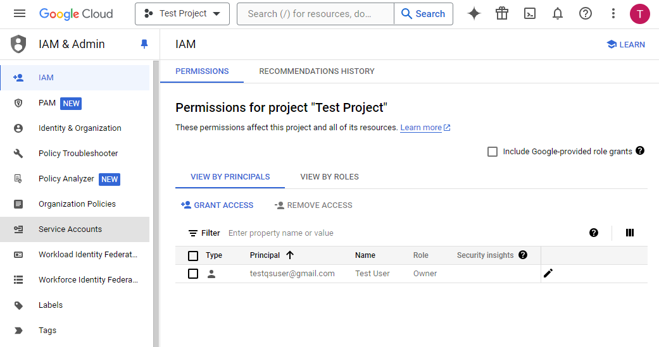Viewport: 659px width, 347px height.
Task: Sort table by Principal column arrow
Action: pyautogui.click(x=290, y=255)
